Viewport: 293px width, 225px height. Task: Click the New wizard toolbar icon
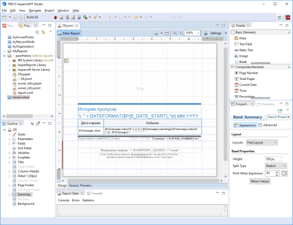(x=4, y=17)
